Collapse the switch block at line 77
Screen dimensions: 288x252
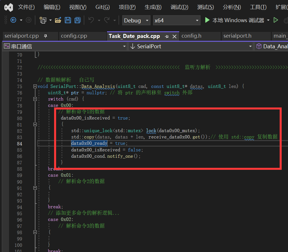[35, 99]
